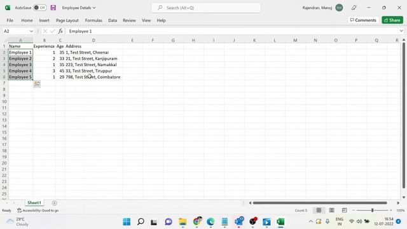Switch to Page Layout view icon
The image size is (407, 229).
(x=331, y=211)
